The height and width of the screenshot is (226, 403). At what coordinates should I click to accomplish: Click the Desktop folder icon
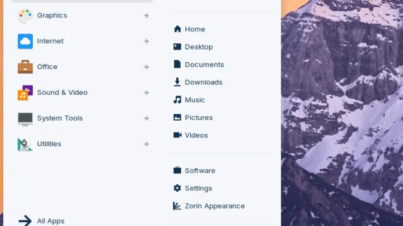[177, 46]
